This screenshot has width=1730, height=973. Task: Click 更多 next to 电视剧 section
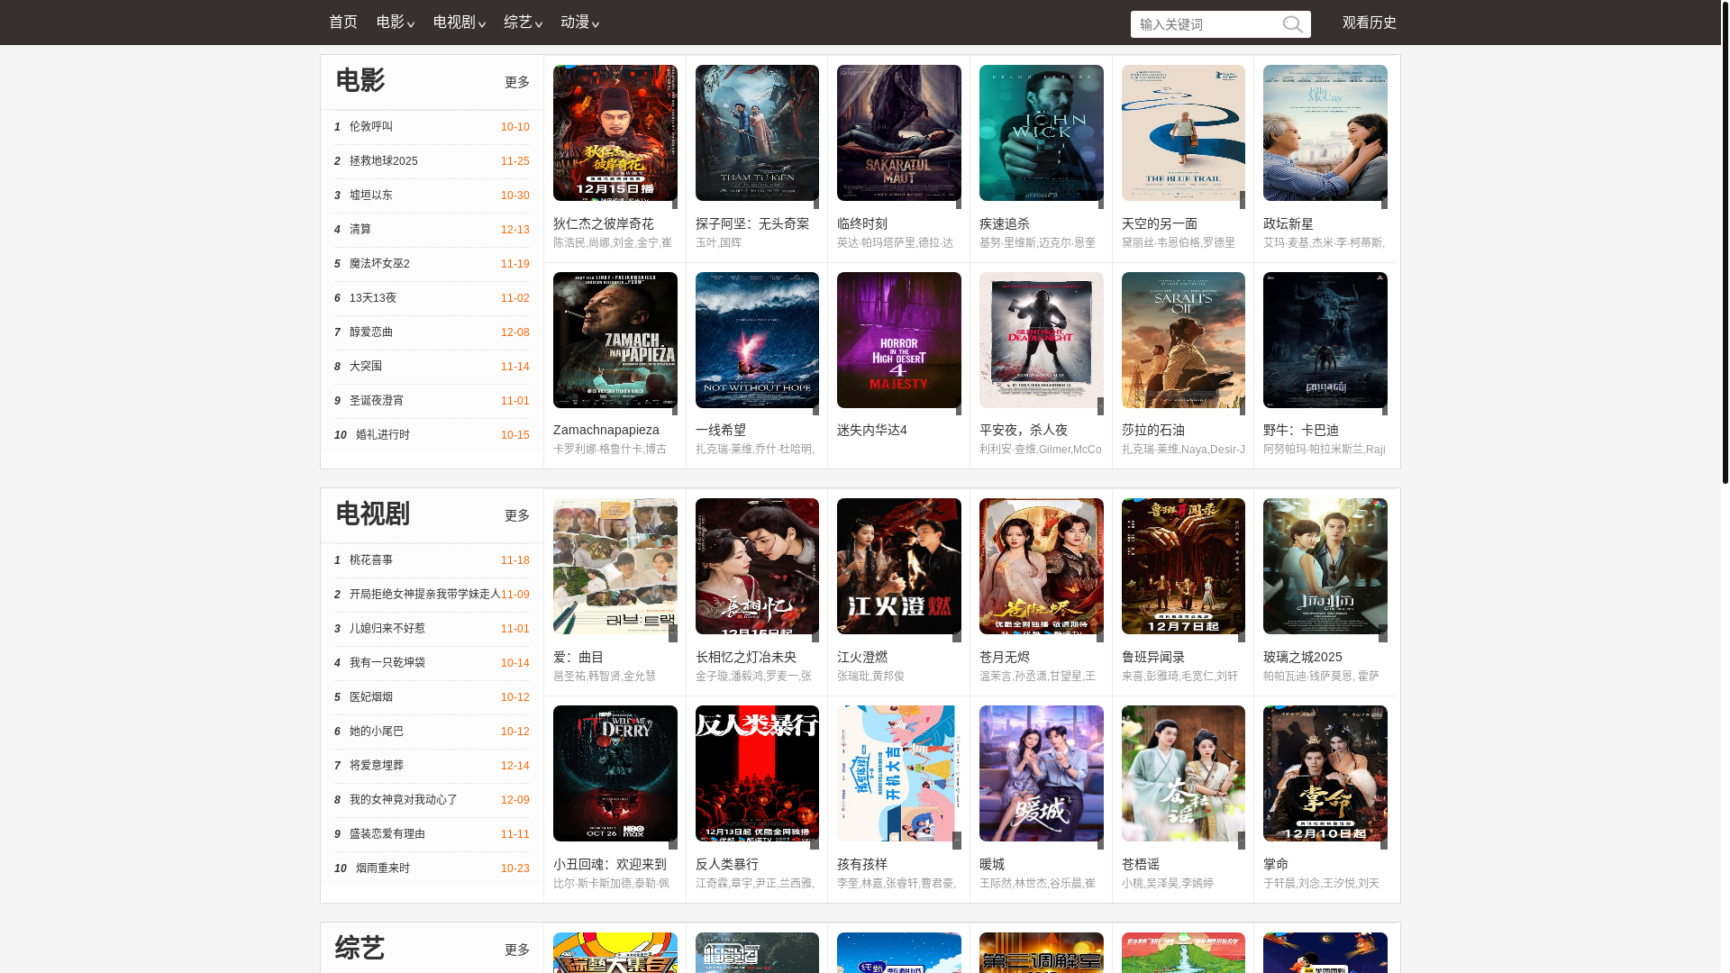point(517,515)
